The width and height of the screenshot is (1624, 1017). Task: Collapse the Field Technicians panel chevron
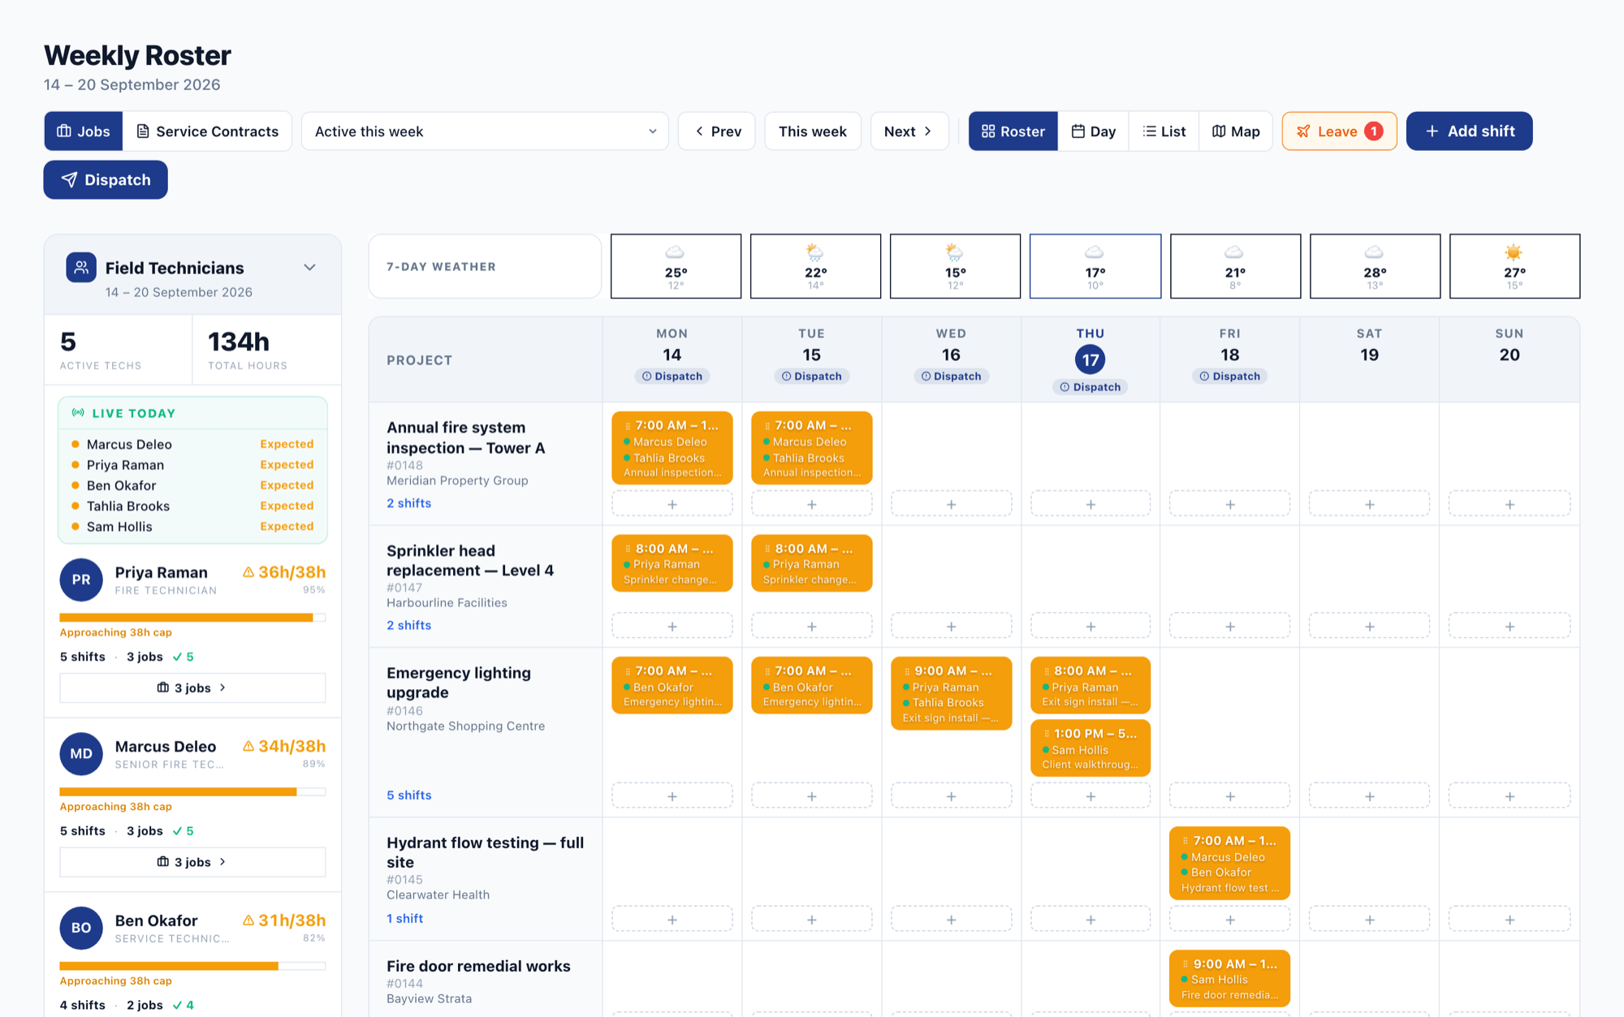click(309, 268)
